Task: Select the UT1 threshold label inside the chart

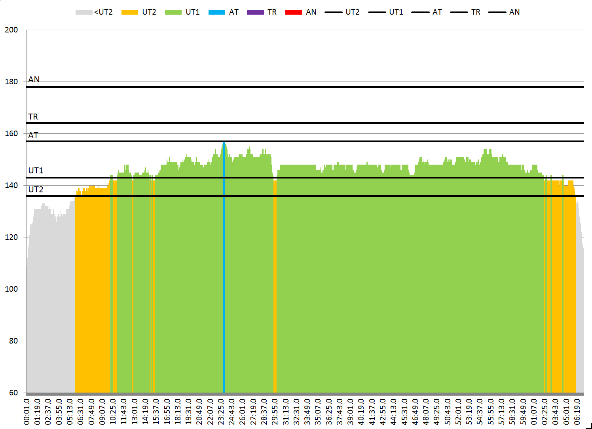Action: (x=36, y=171)
